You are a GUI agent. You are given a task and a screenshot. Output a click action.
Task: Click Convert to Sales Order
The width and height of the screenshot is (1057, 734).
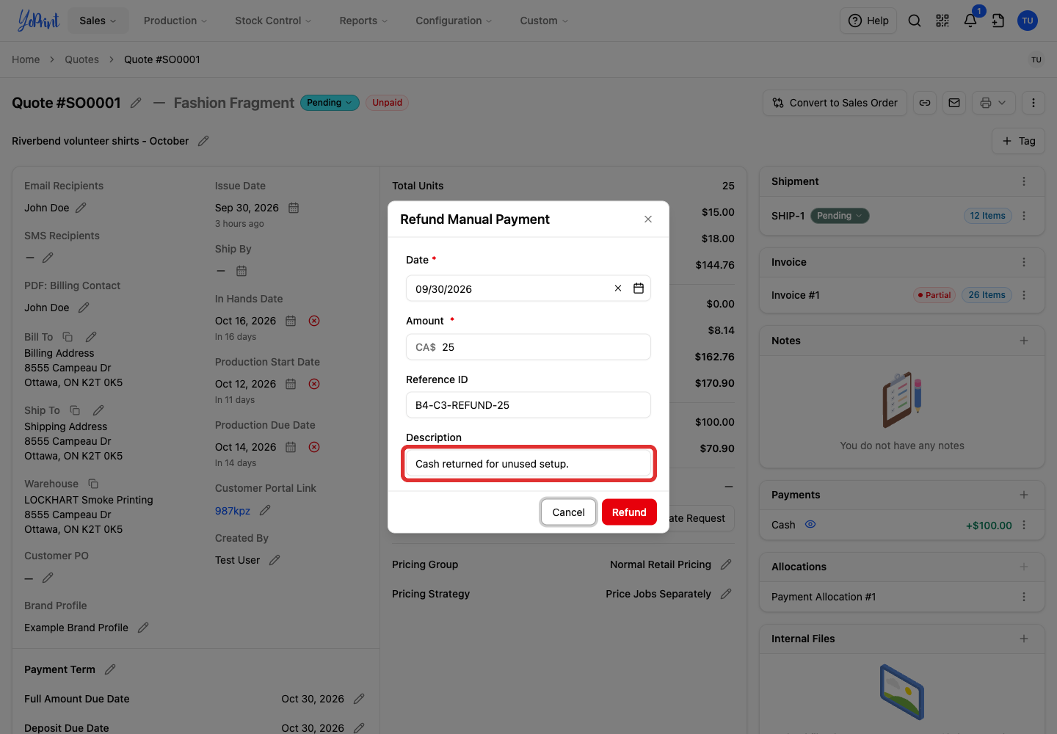pyautogui.click(x=835, y=103)
